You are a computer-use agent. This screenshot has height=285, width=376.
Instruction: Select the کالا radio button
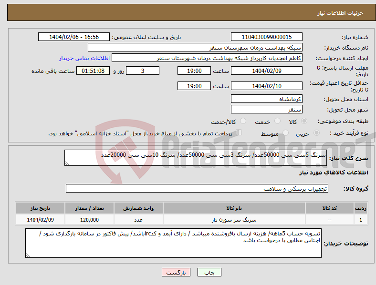pyautogui.click(x=304, y=121)
